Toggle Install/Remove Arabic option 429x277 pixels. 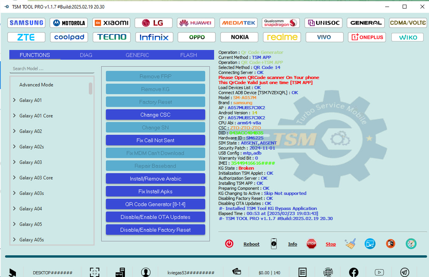155,178
